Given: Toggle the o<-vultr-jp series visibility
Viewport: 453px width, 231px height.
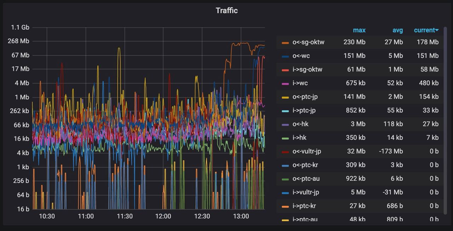Looking at the screenshot, I should coord(306,151).
